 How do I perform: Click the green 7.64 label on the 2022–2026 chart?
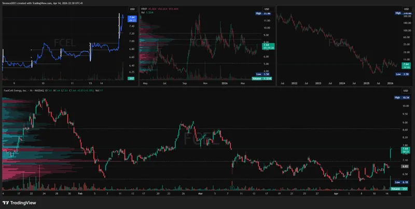[x=406, y=66]
